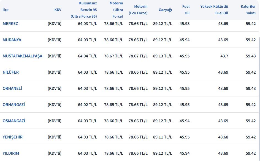Click the MUSTAFAKEMALPAŞA district link
This screenshot has width=260, height=161.
pos(22,56)
